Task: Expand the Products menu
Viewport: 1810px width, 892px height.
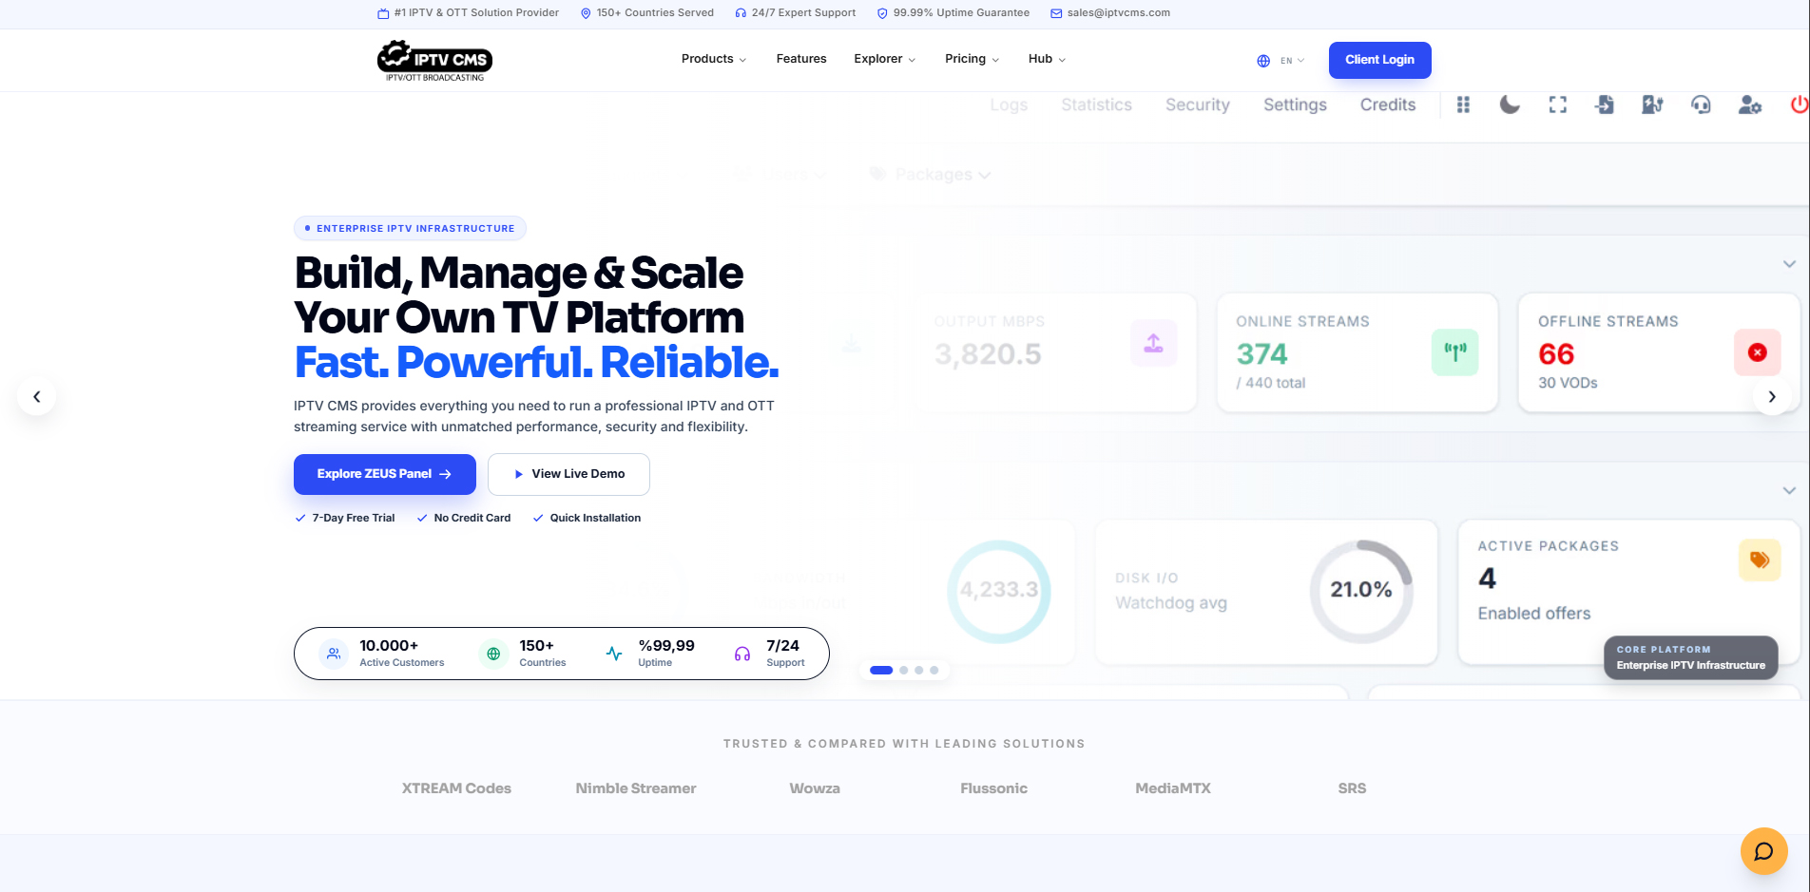Action: coord(714,59)
